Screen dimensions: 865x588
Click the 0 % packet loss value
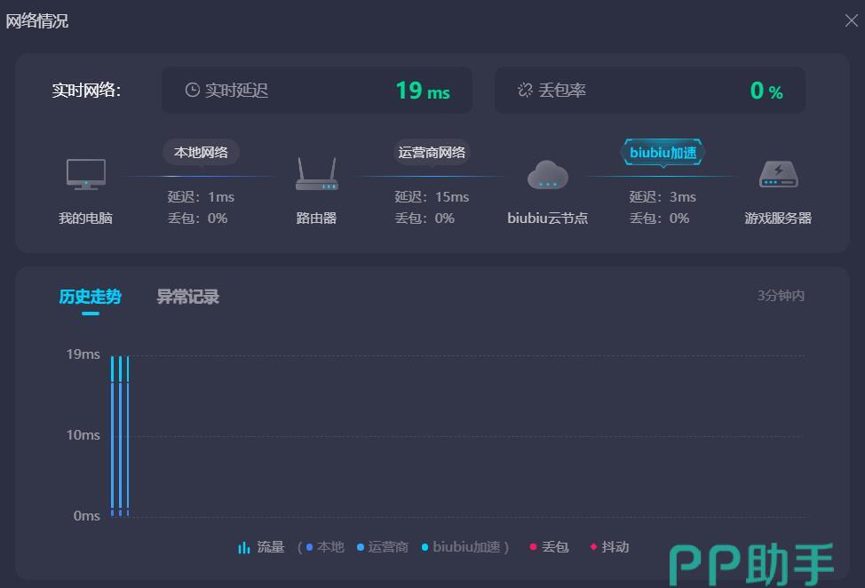tap(766, 91)
